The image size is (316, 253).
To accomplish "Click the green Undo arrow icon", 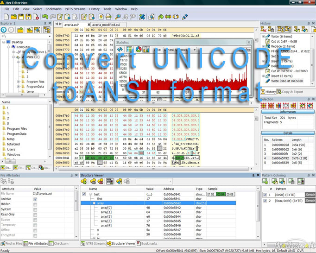I will tap(45, 17).
